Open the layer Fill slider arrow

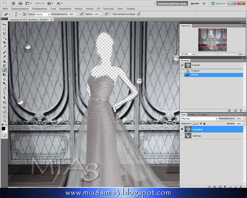244,124
